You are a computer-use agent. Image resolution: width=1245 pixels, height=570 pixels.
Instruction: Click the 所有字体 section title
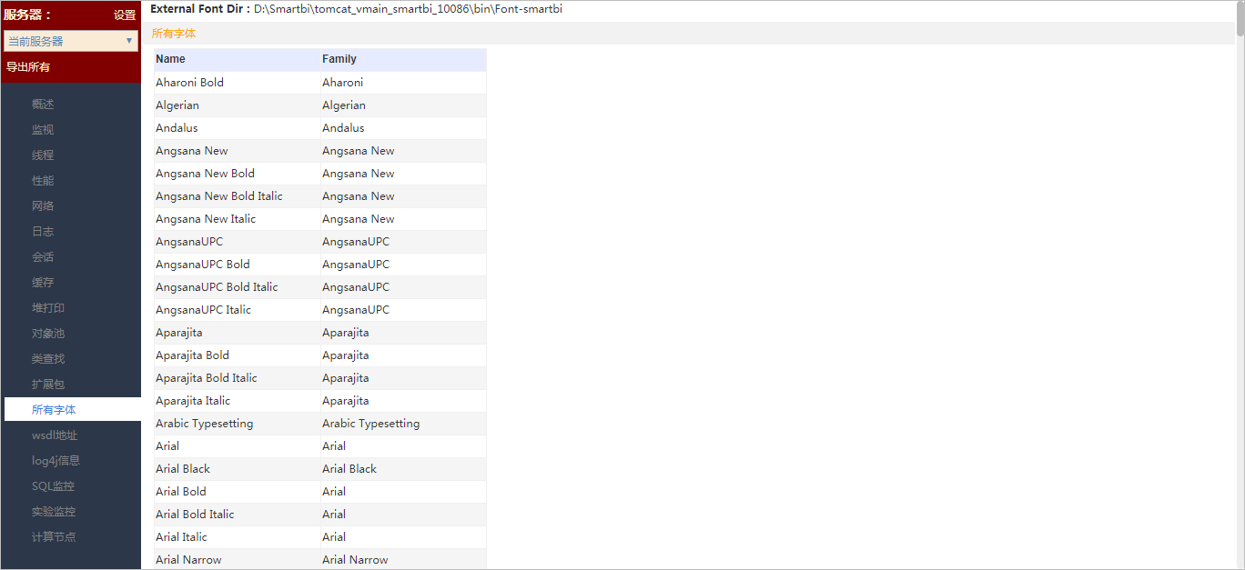pyautogui.click(x=174, y=34)
